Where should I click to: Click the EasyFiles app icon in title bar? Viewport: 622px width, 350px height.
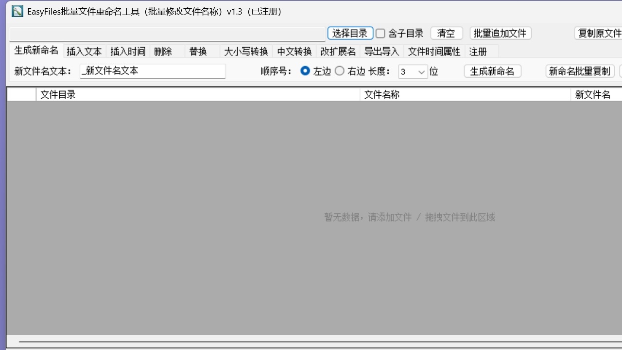click(17, 11)
